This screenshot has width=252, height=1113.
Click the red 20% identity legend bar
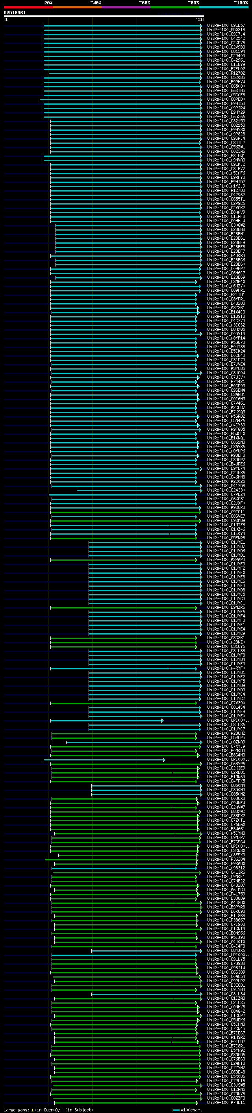28,7
